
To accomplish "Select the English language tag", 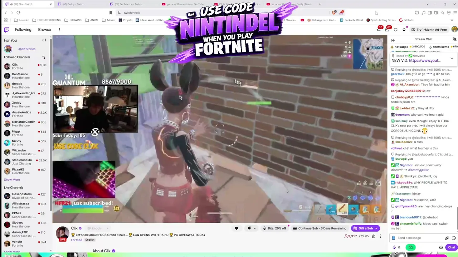I will coord(90,240).
